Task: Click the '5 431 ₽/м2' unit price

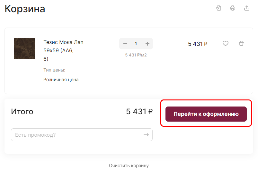Action: pyautogui.click(x=136, y=55)
